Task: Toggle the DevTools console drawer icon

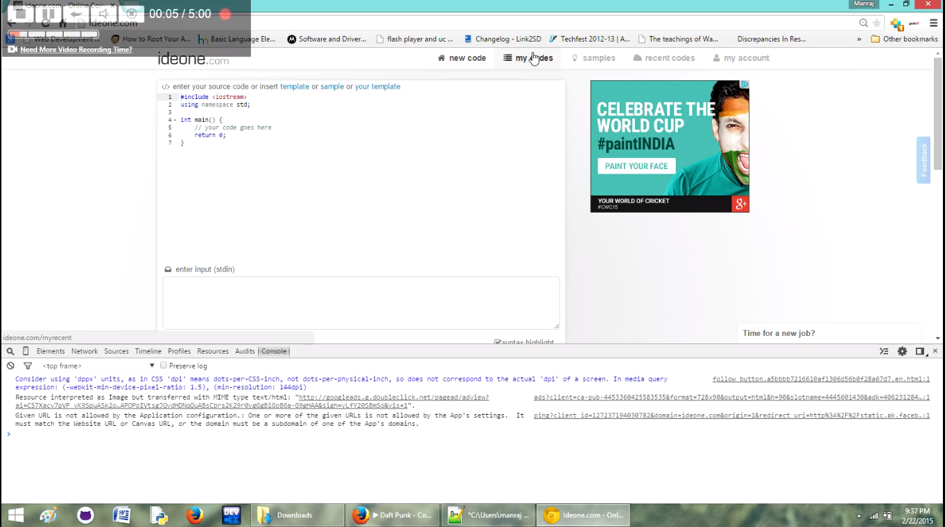Action: point(884,352)
